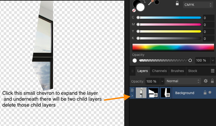Click the first mask thumbnail on Background
216x126 pixels.
(153, 93)
